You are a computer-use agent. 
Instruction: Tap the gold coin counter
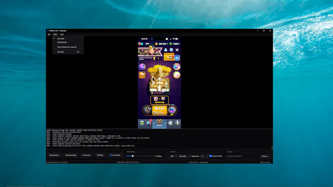[162, 44]
